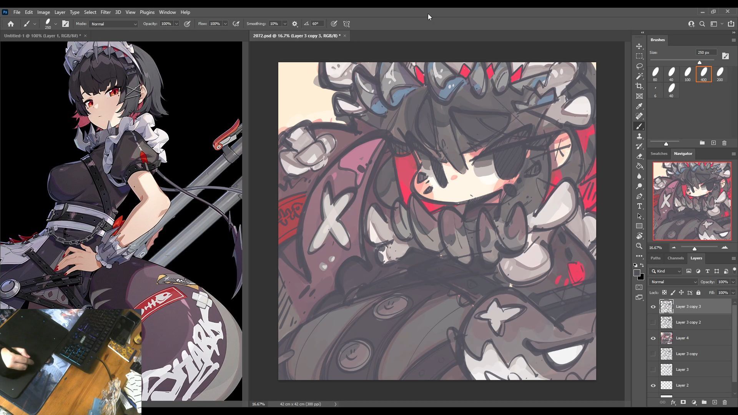Toggle layer filter on/off switch
This screenshot has height=415, width=738.
click(734, 269)
